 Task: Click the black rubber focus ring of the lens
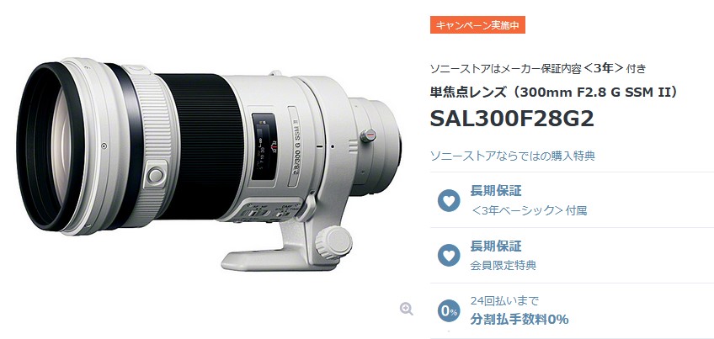200,147
